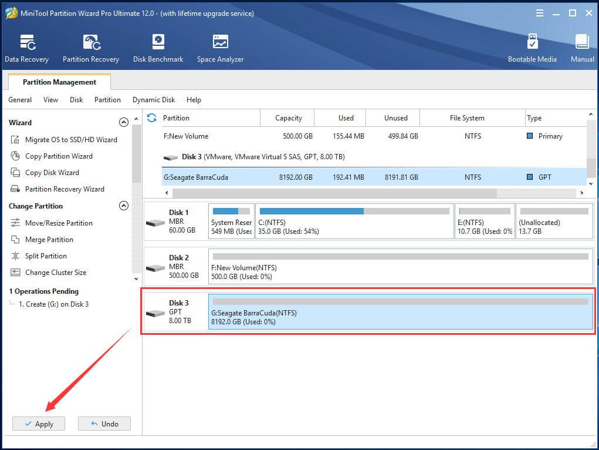
Task: Sort by the Capacity column header
Action: (x=287, y=118)
